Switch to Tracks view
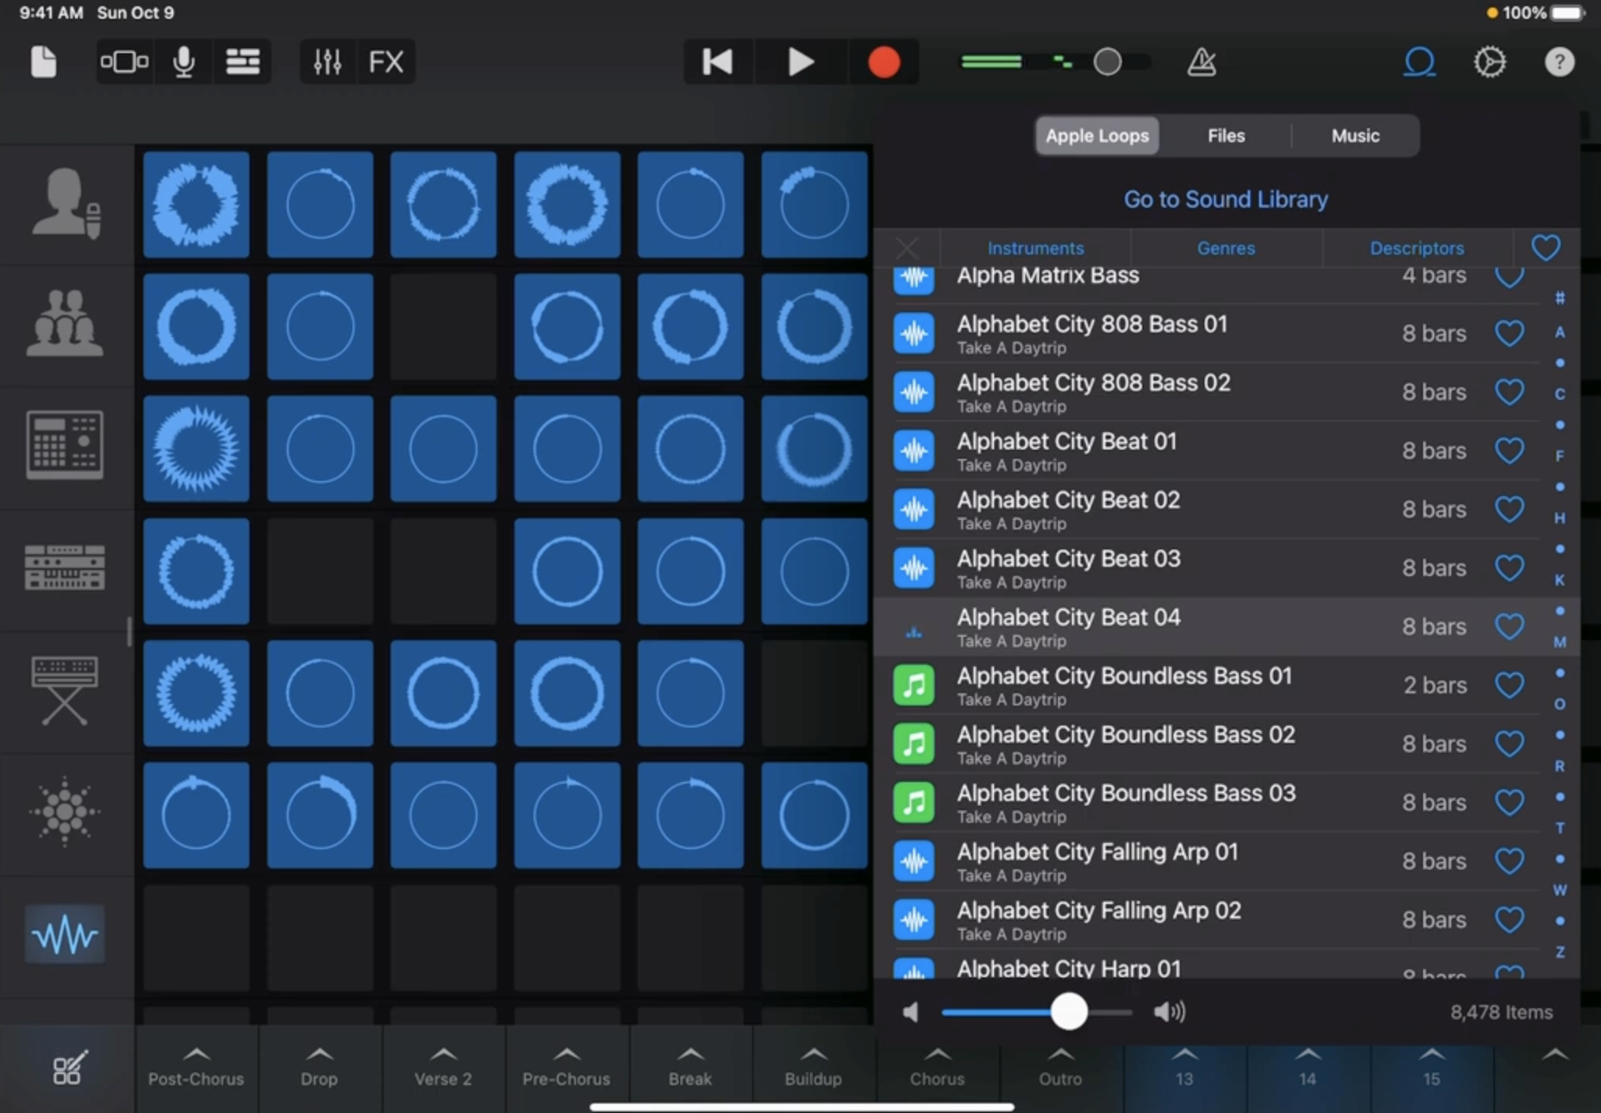 [x=243, y=62]
